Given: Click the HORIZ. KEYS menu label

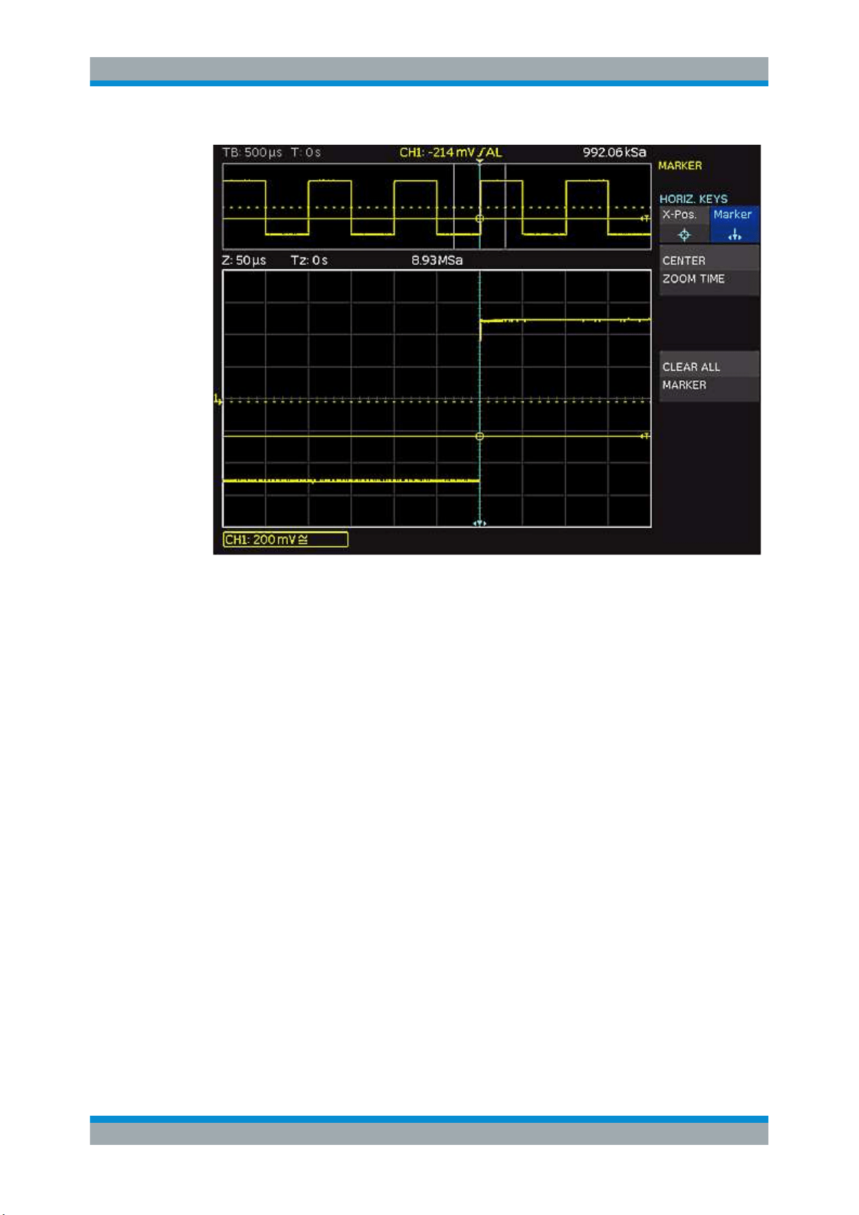Looking at the screenshot, I should (x=694, y=199).
